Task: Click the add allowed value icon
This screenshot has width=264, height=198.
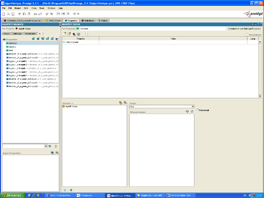Action: click(x=187, y=111)
